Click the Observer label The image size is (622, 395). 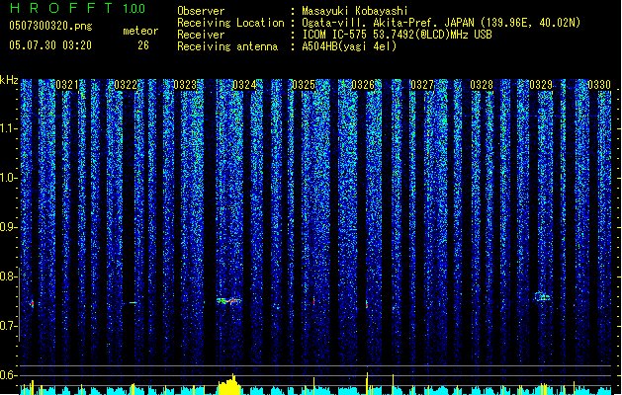coord(201,11)
